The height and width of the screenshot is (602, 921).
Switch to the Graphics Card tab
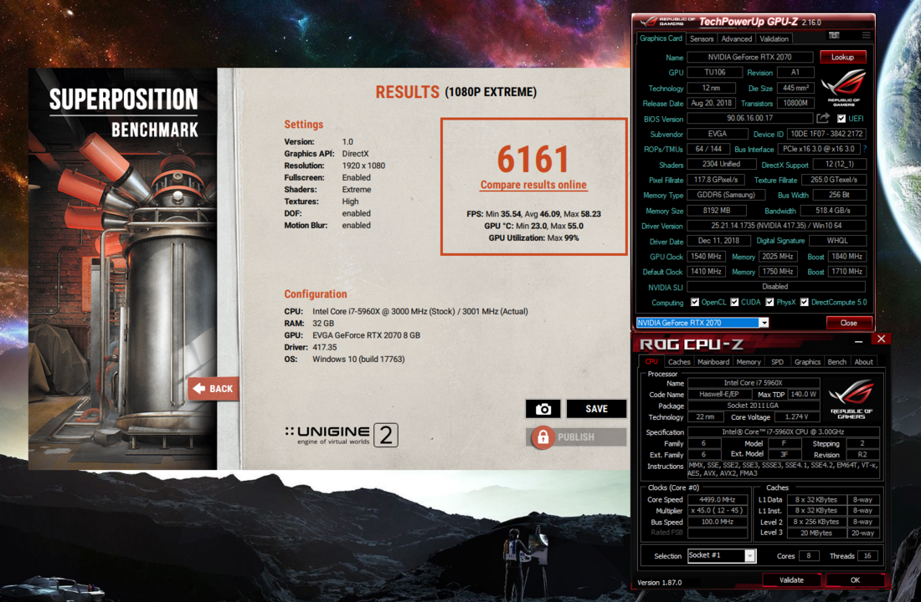coord(661,38)
